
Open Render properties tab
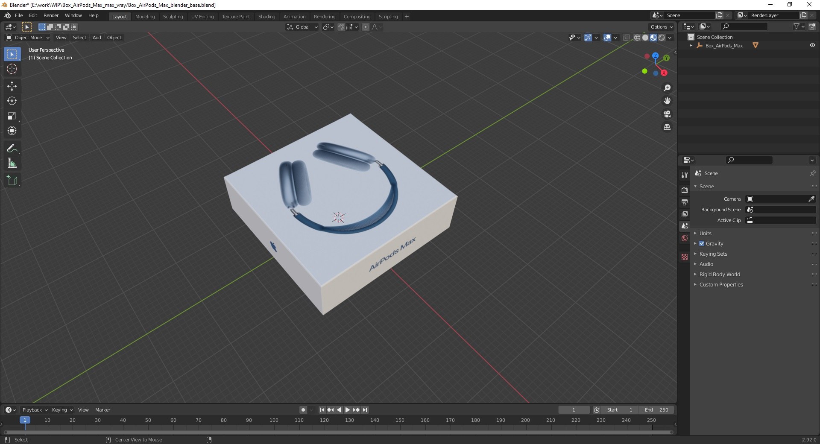[685, 190]
